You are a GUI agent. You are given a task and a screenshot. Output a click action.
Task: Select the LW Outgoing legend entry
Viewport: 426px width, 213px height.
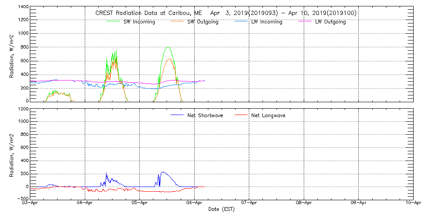coord(330,22)
